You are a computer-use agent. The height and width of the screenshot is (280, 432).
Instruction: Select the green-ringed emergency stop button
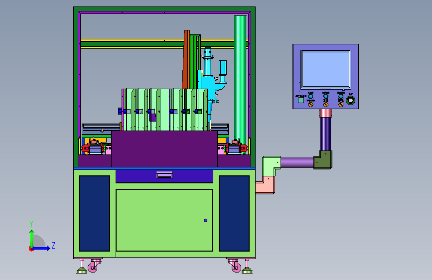pos(350,100)
